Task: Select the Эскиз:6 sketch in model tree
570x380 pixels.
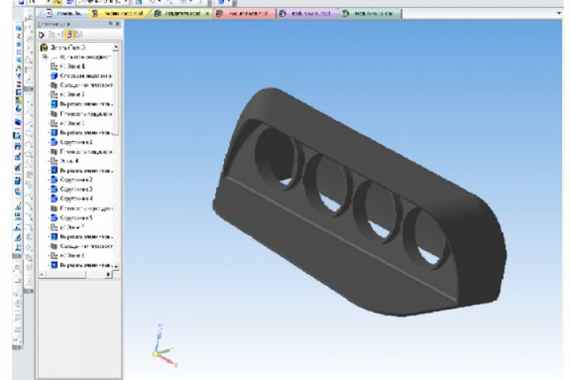Action: tap(67, 256)
